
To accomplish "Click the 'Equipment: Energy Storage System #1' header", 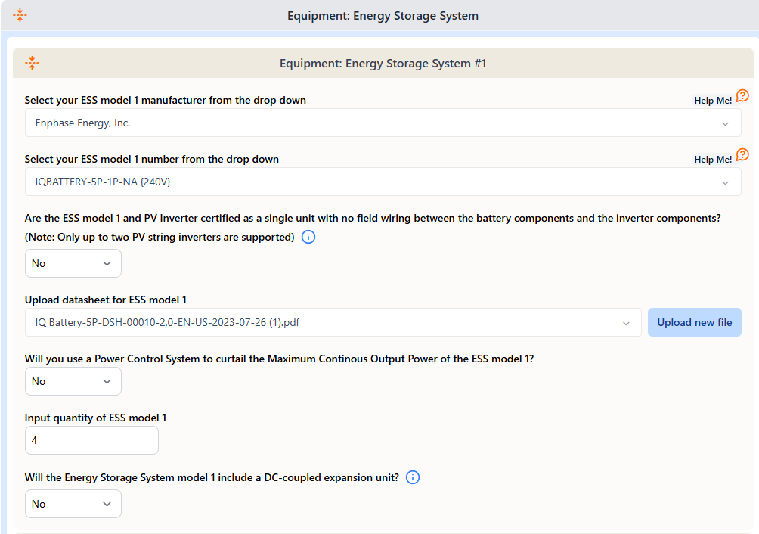I will (x=383, y=64).
